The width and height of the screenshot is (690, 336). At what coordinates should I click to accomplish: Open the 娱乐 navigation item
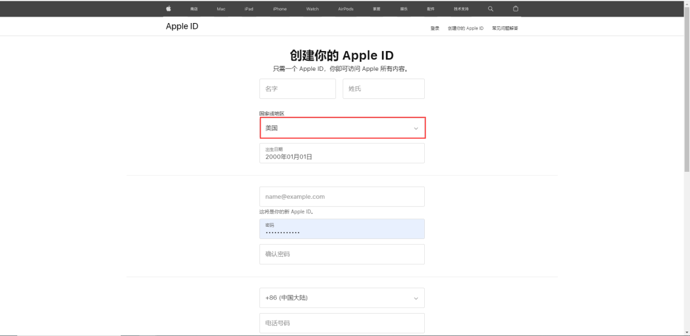pyautogui.click(x=404, y=9)
